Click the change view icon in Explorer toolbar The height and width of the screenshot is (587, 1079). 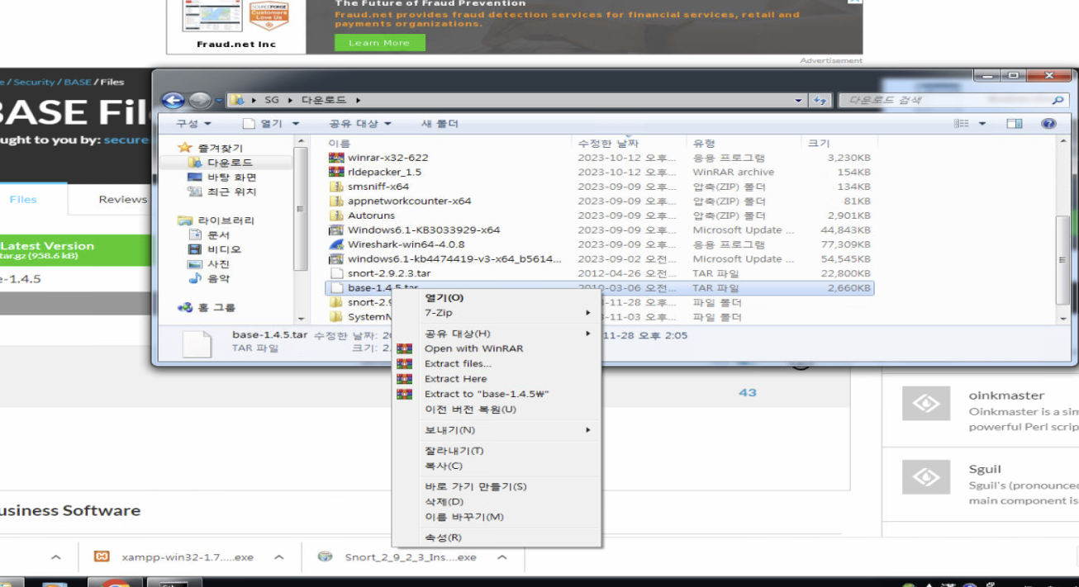point(961,124)
